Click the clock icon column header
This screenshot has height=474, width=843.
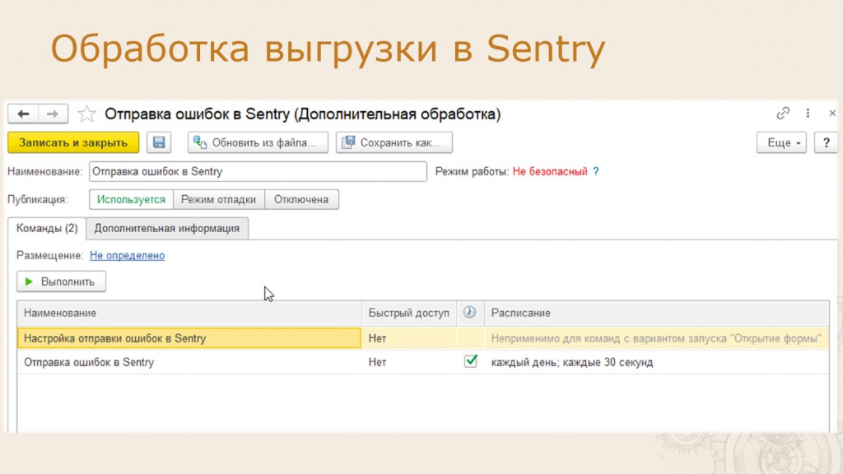[x=470, y=312]
